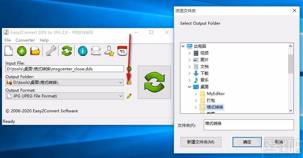
Task: Click folder tree scrollbar up arrow
Action: (290, 46)
